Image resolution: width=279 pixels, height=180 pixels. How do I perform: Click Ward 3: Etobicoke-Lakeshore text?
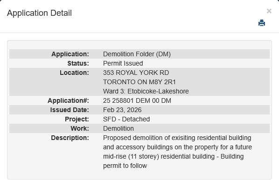[x=146, y=91]
